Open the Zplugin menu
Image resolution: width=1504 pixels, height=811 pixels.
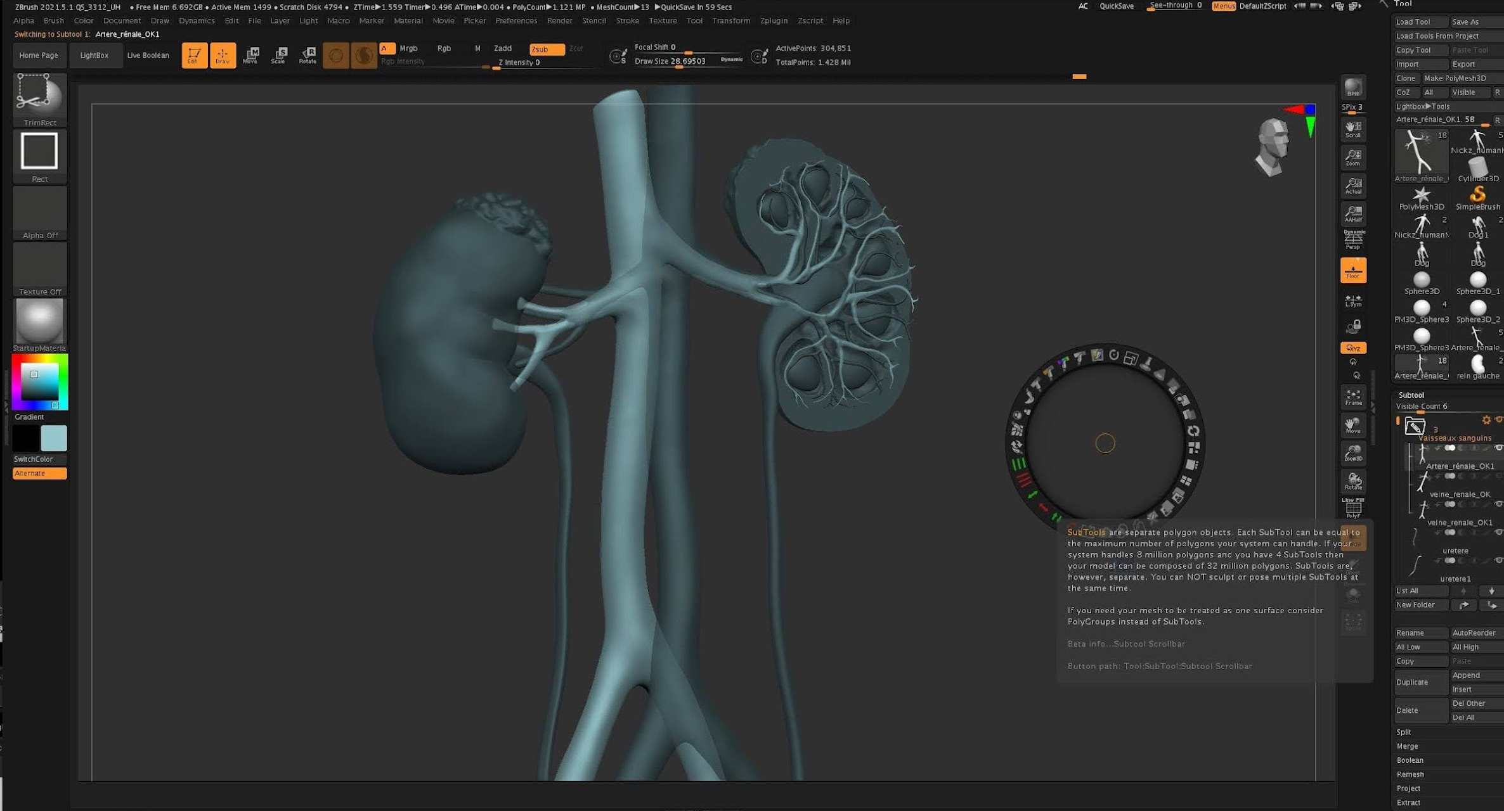pyautogui.click(x=774, y=21)
